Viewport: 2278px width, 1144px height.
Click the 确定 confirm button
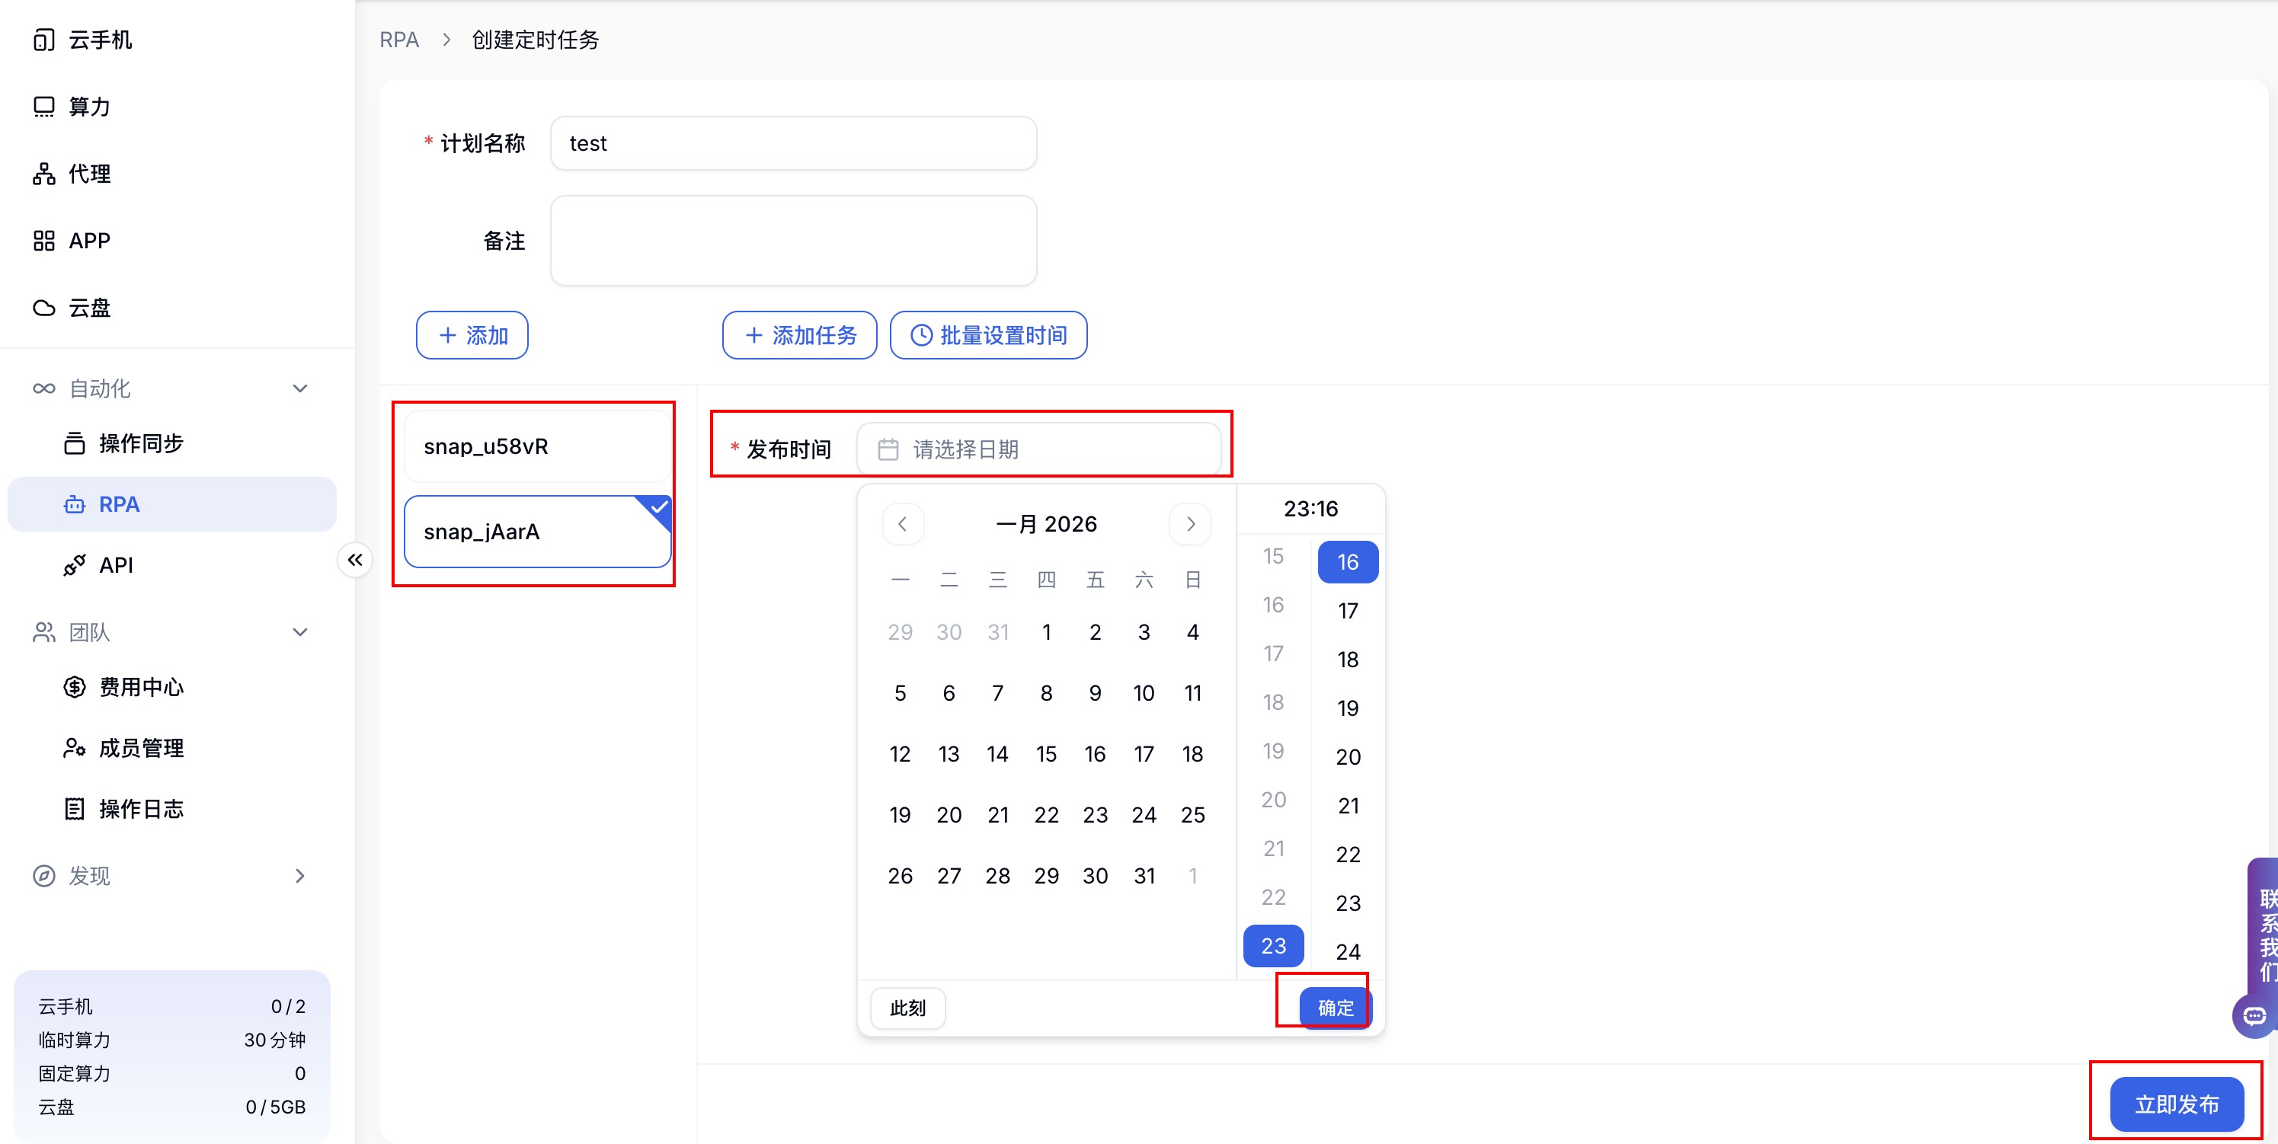click(1335, 1008)
